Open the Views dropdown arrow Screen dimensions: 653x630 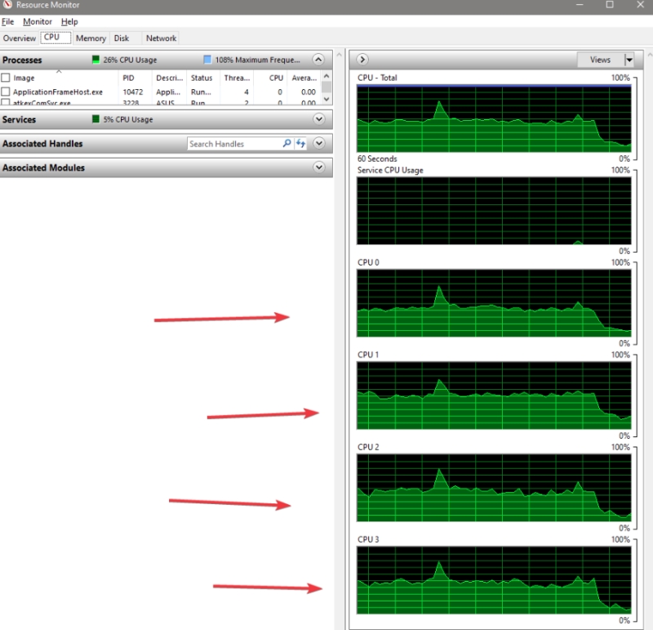[x=629, y=60]
